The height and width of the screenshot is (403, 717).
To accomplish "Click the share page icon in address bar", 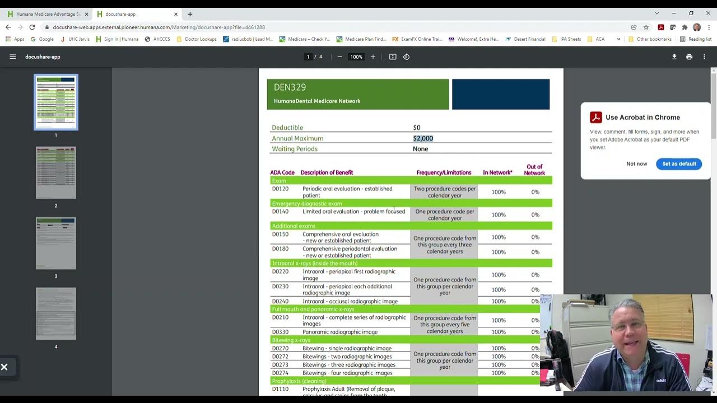I will (x=634, y=27).
